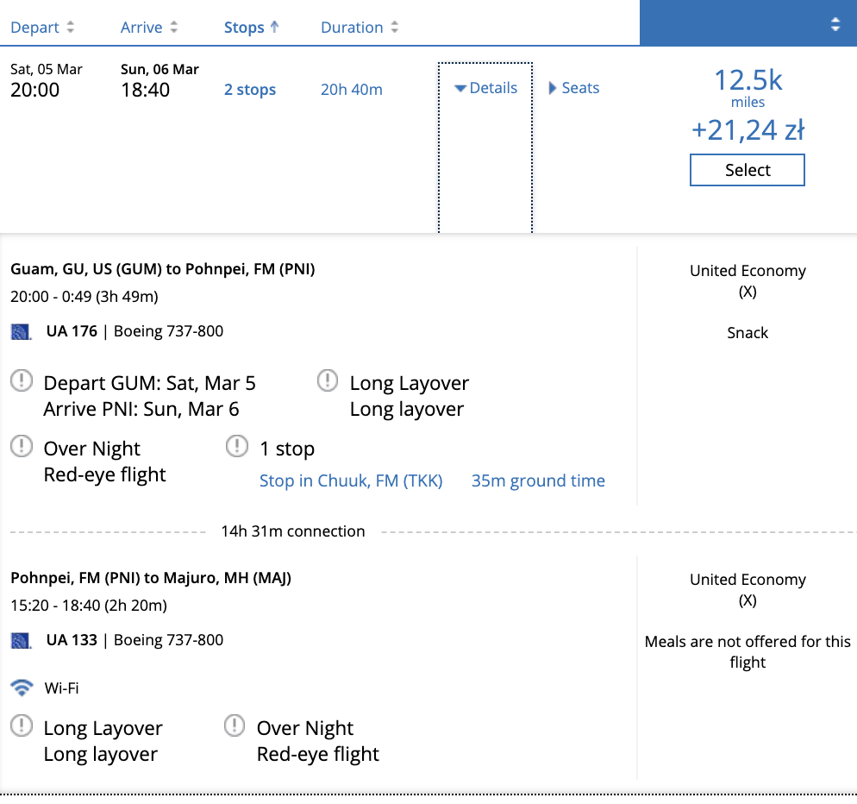
Task: Expand the Seats section
Action: tap(574, 87)
